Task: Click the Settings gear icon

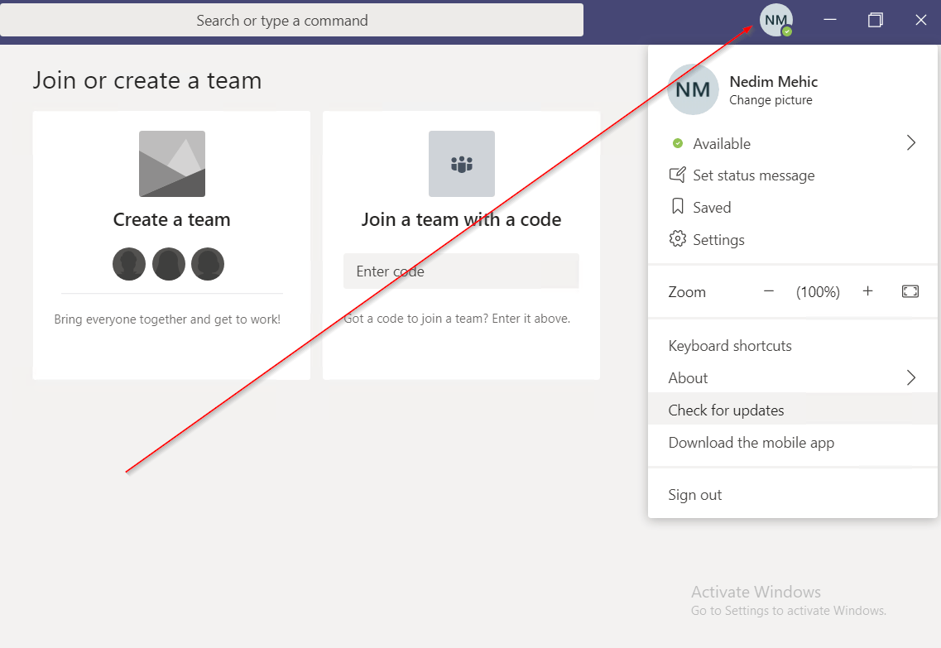Action: point(677,240)
